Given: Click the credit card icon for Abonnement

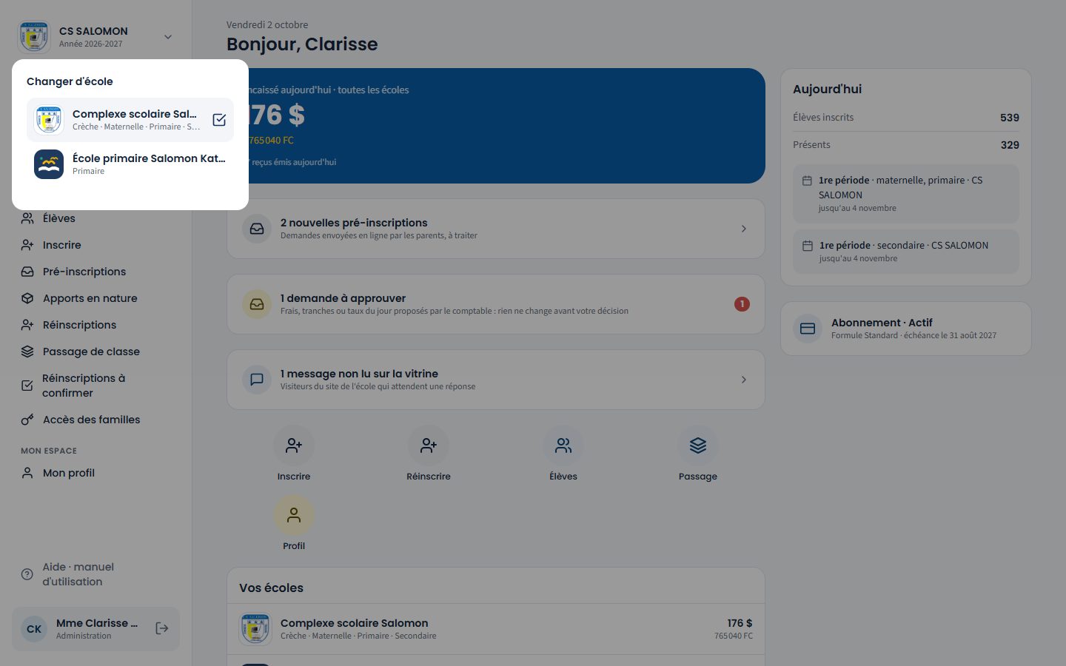Looking at the screenshot, I should point(808,329).
